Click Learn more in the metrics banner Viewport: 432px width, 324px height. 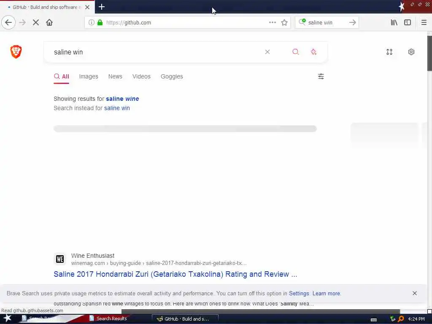tap(326, 294)
